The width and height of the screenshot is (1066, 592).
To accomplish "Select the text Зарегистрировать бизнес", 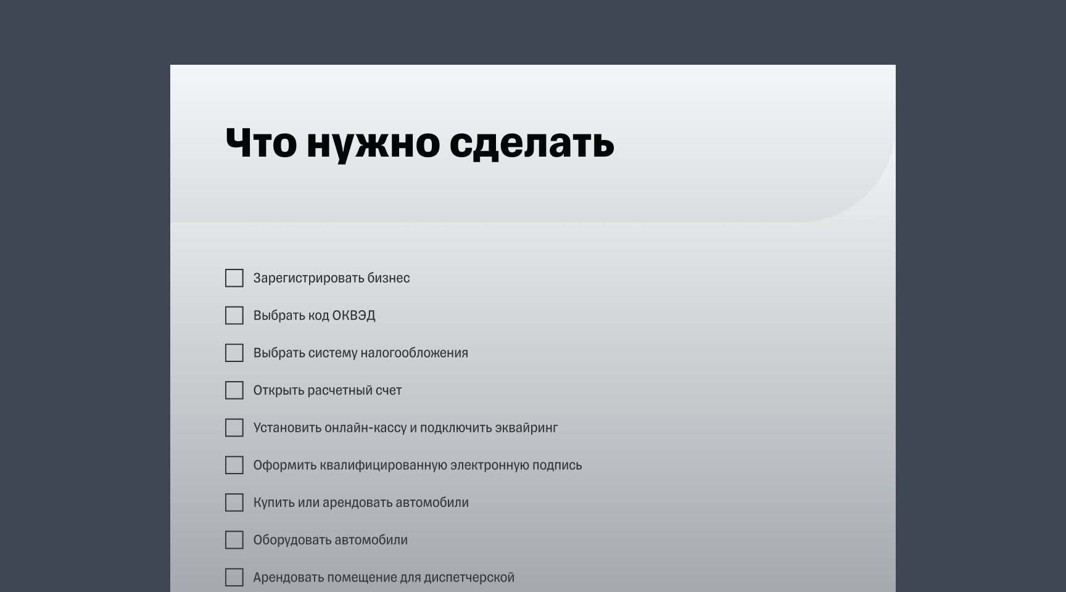I will 332,278.
